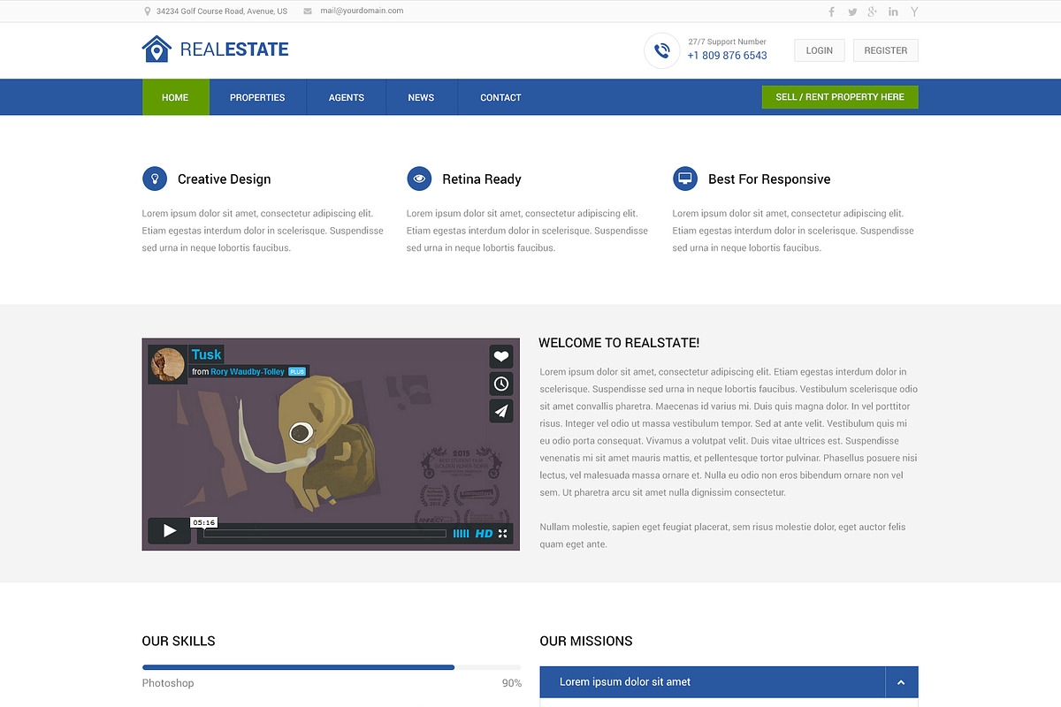
Task: Play the Tusk video
Action: [169, 531]
